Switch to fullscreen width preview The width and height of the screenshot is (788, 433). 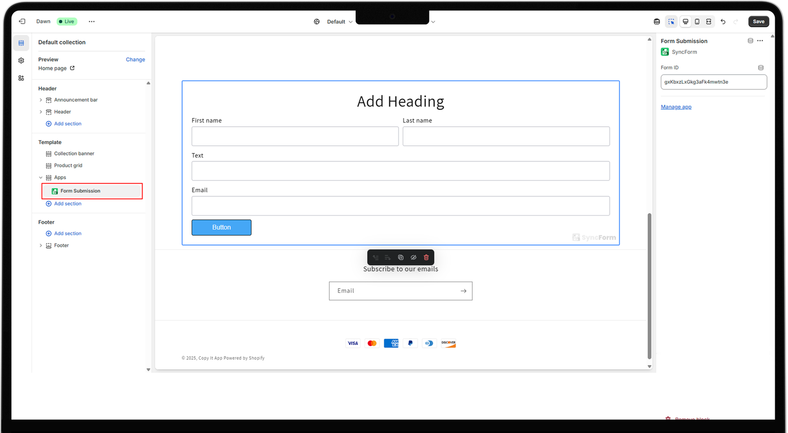(x=709, y=22)
